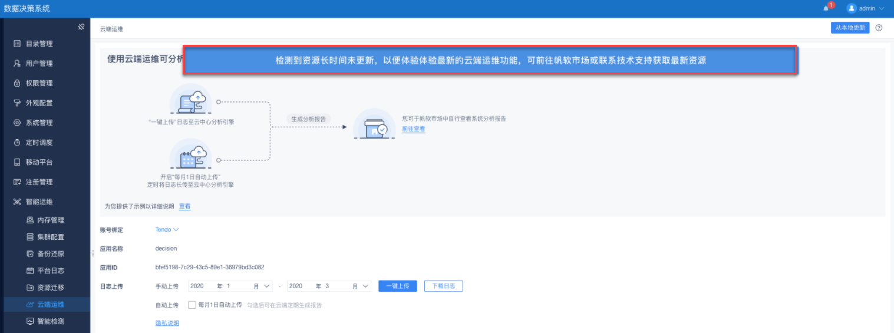Click the 下载日志 button

pyautogui.click(x=443, y=286)
